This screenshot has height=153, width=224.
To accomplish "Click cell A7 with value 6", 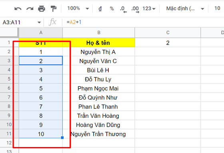I will pyautogui.click(x=41, y=97).
